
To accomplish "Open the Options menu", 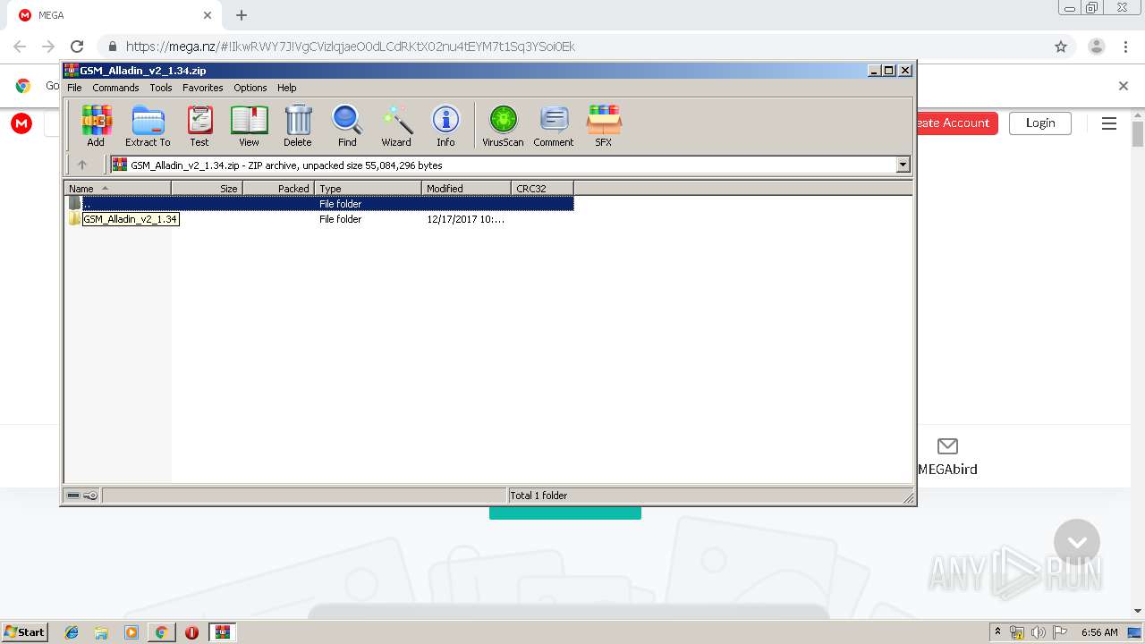I will point(250,88).
